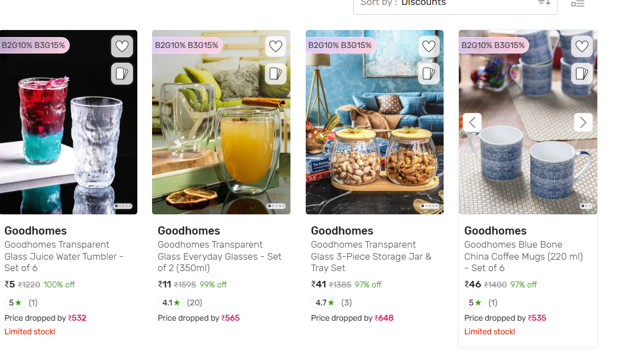Click the 4.1 star rating on Everyday Glasses
The height and width of the screenshot is (354, 624).
[x=171, y=303]
